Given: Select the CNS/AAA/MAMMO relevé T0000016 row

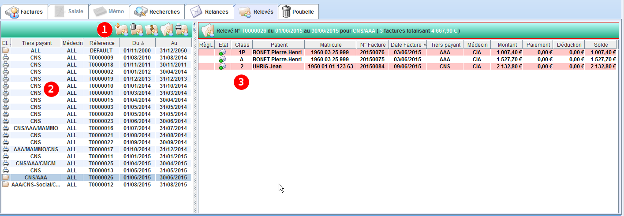Looking at the screenshot, I should tap(101, 128).
